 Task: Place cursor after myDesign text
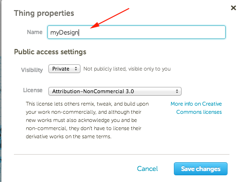(79, 33)
